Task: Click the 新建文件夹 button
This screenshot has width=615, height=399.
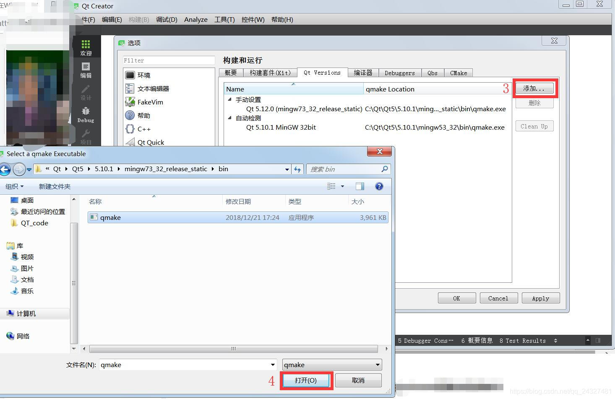Action: point(55,186)
